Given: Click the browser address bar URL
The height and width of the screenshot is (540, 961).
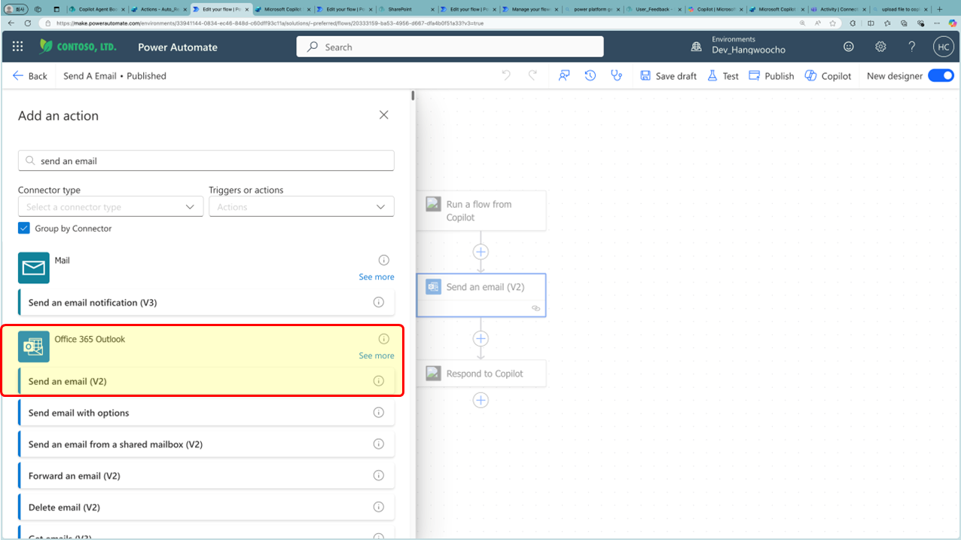Looking at the screenshot, I should coord(270,23).
